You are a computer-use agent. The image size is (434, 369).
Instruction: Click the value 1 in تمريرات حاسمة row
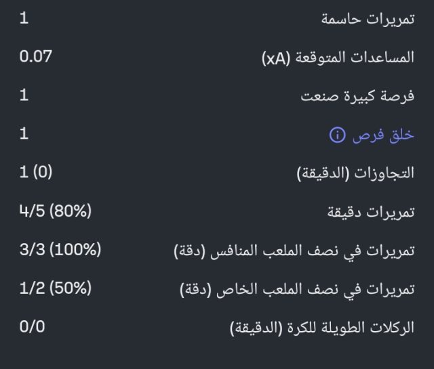coord(24,18)
